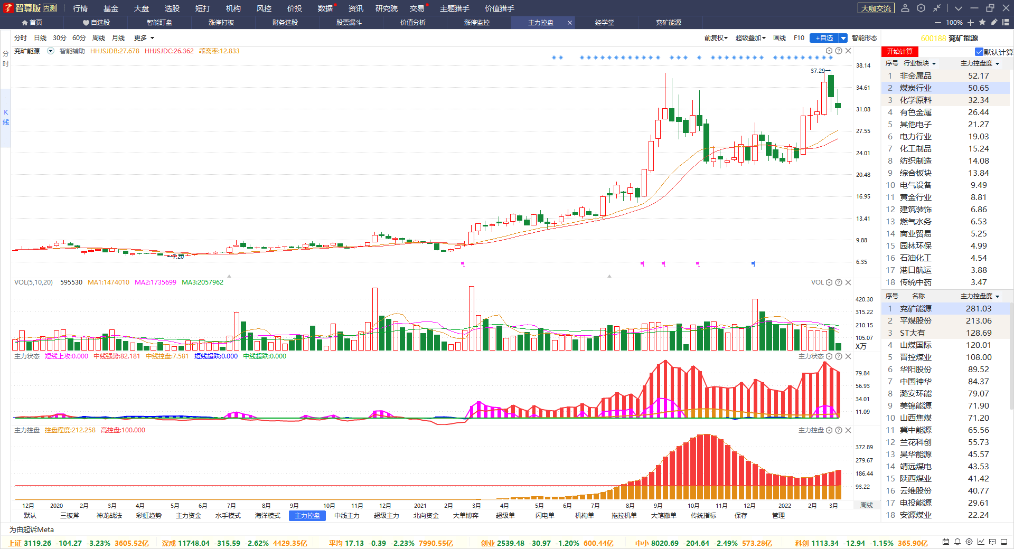
Task: Open help icon of the main K-line chart
Action: [x=839, y=51]
